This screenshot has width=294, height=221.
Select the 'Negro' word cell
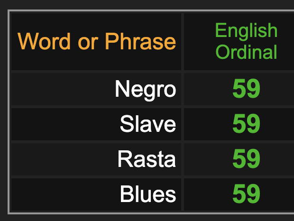coord(96,89)
